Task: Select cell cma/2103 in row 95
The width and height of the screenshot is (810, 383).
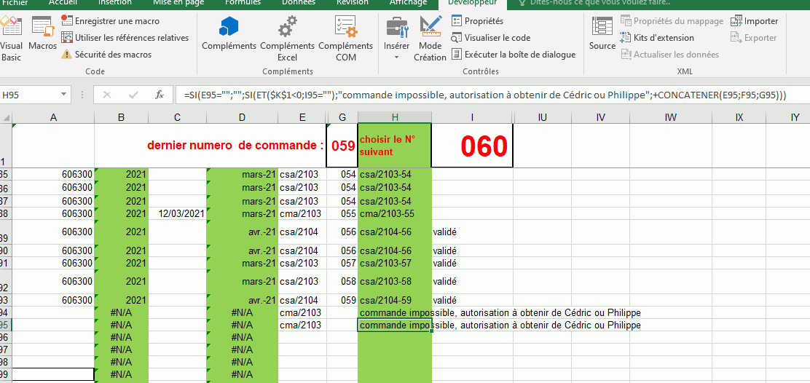Action: (302, 325)
